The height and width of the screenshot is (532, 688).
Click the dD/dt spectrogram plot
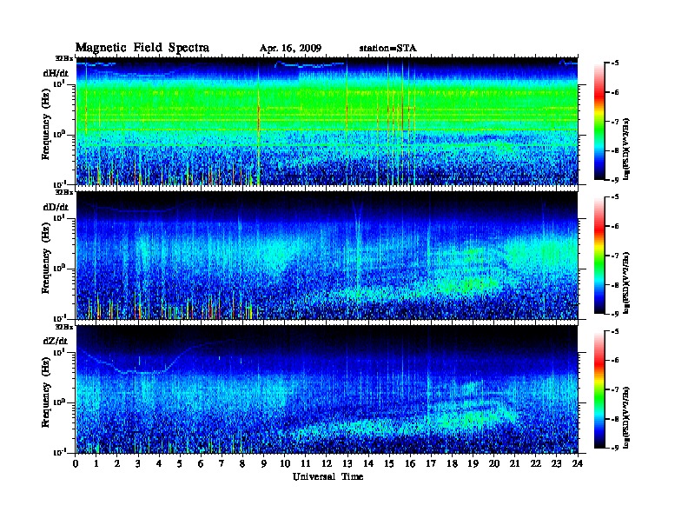click(327, 256)
